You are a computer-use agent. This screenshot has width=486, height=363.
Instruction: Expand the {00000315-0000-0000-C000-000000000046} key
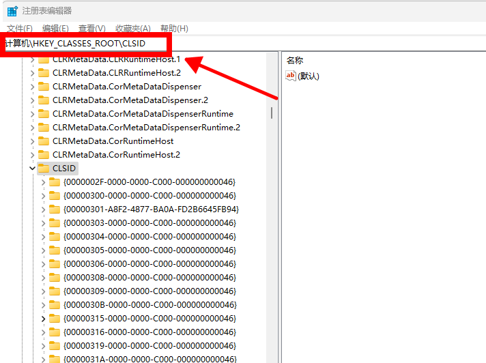tap(44, 318)
